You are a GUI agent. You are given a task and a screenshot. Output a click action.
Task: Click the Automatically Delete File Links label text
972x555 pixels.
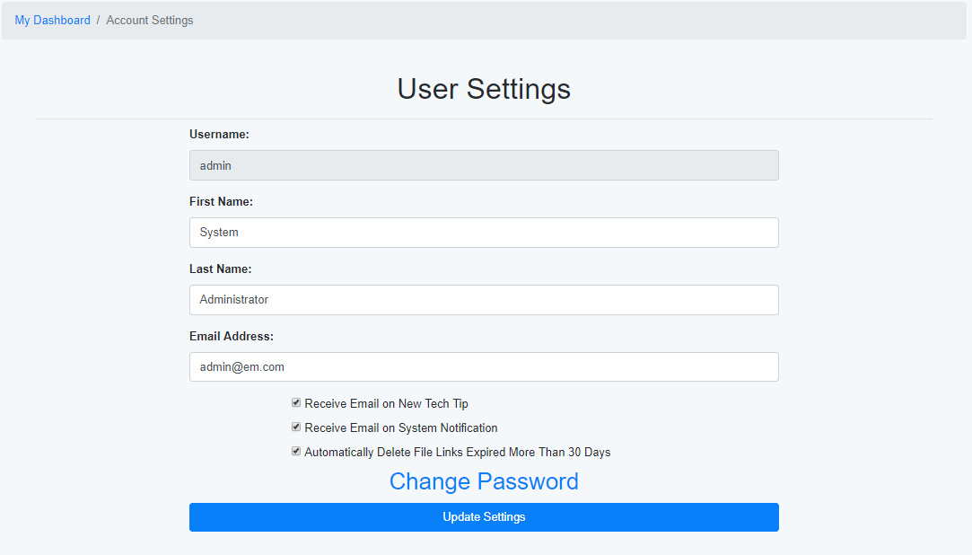point(458,452)
